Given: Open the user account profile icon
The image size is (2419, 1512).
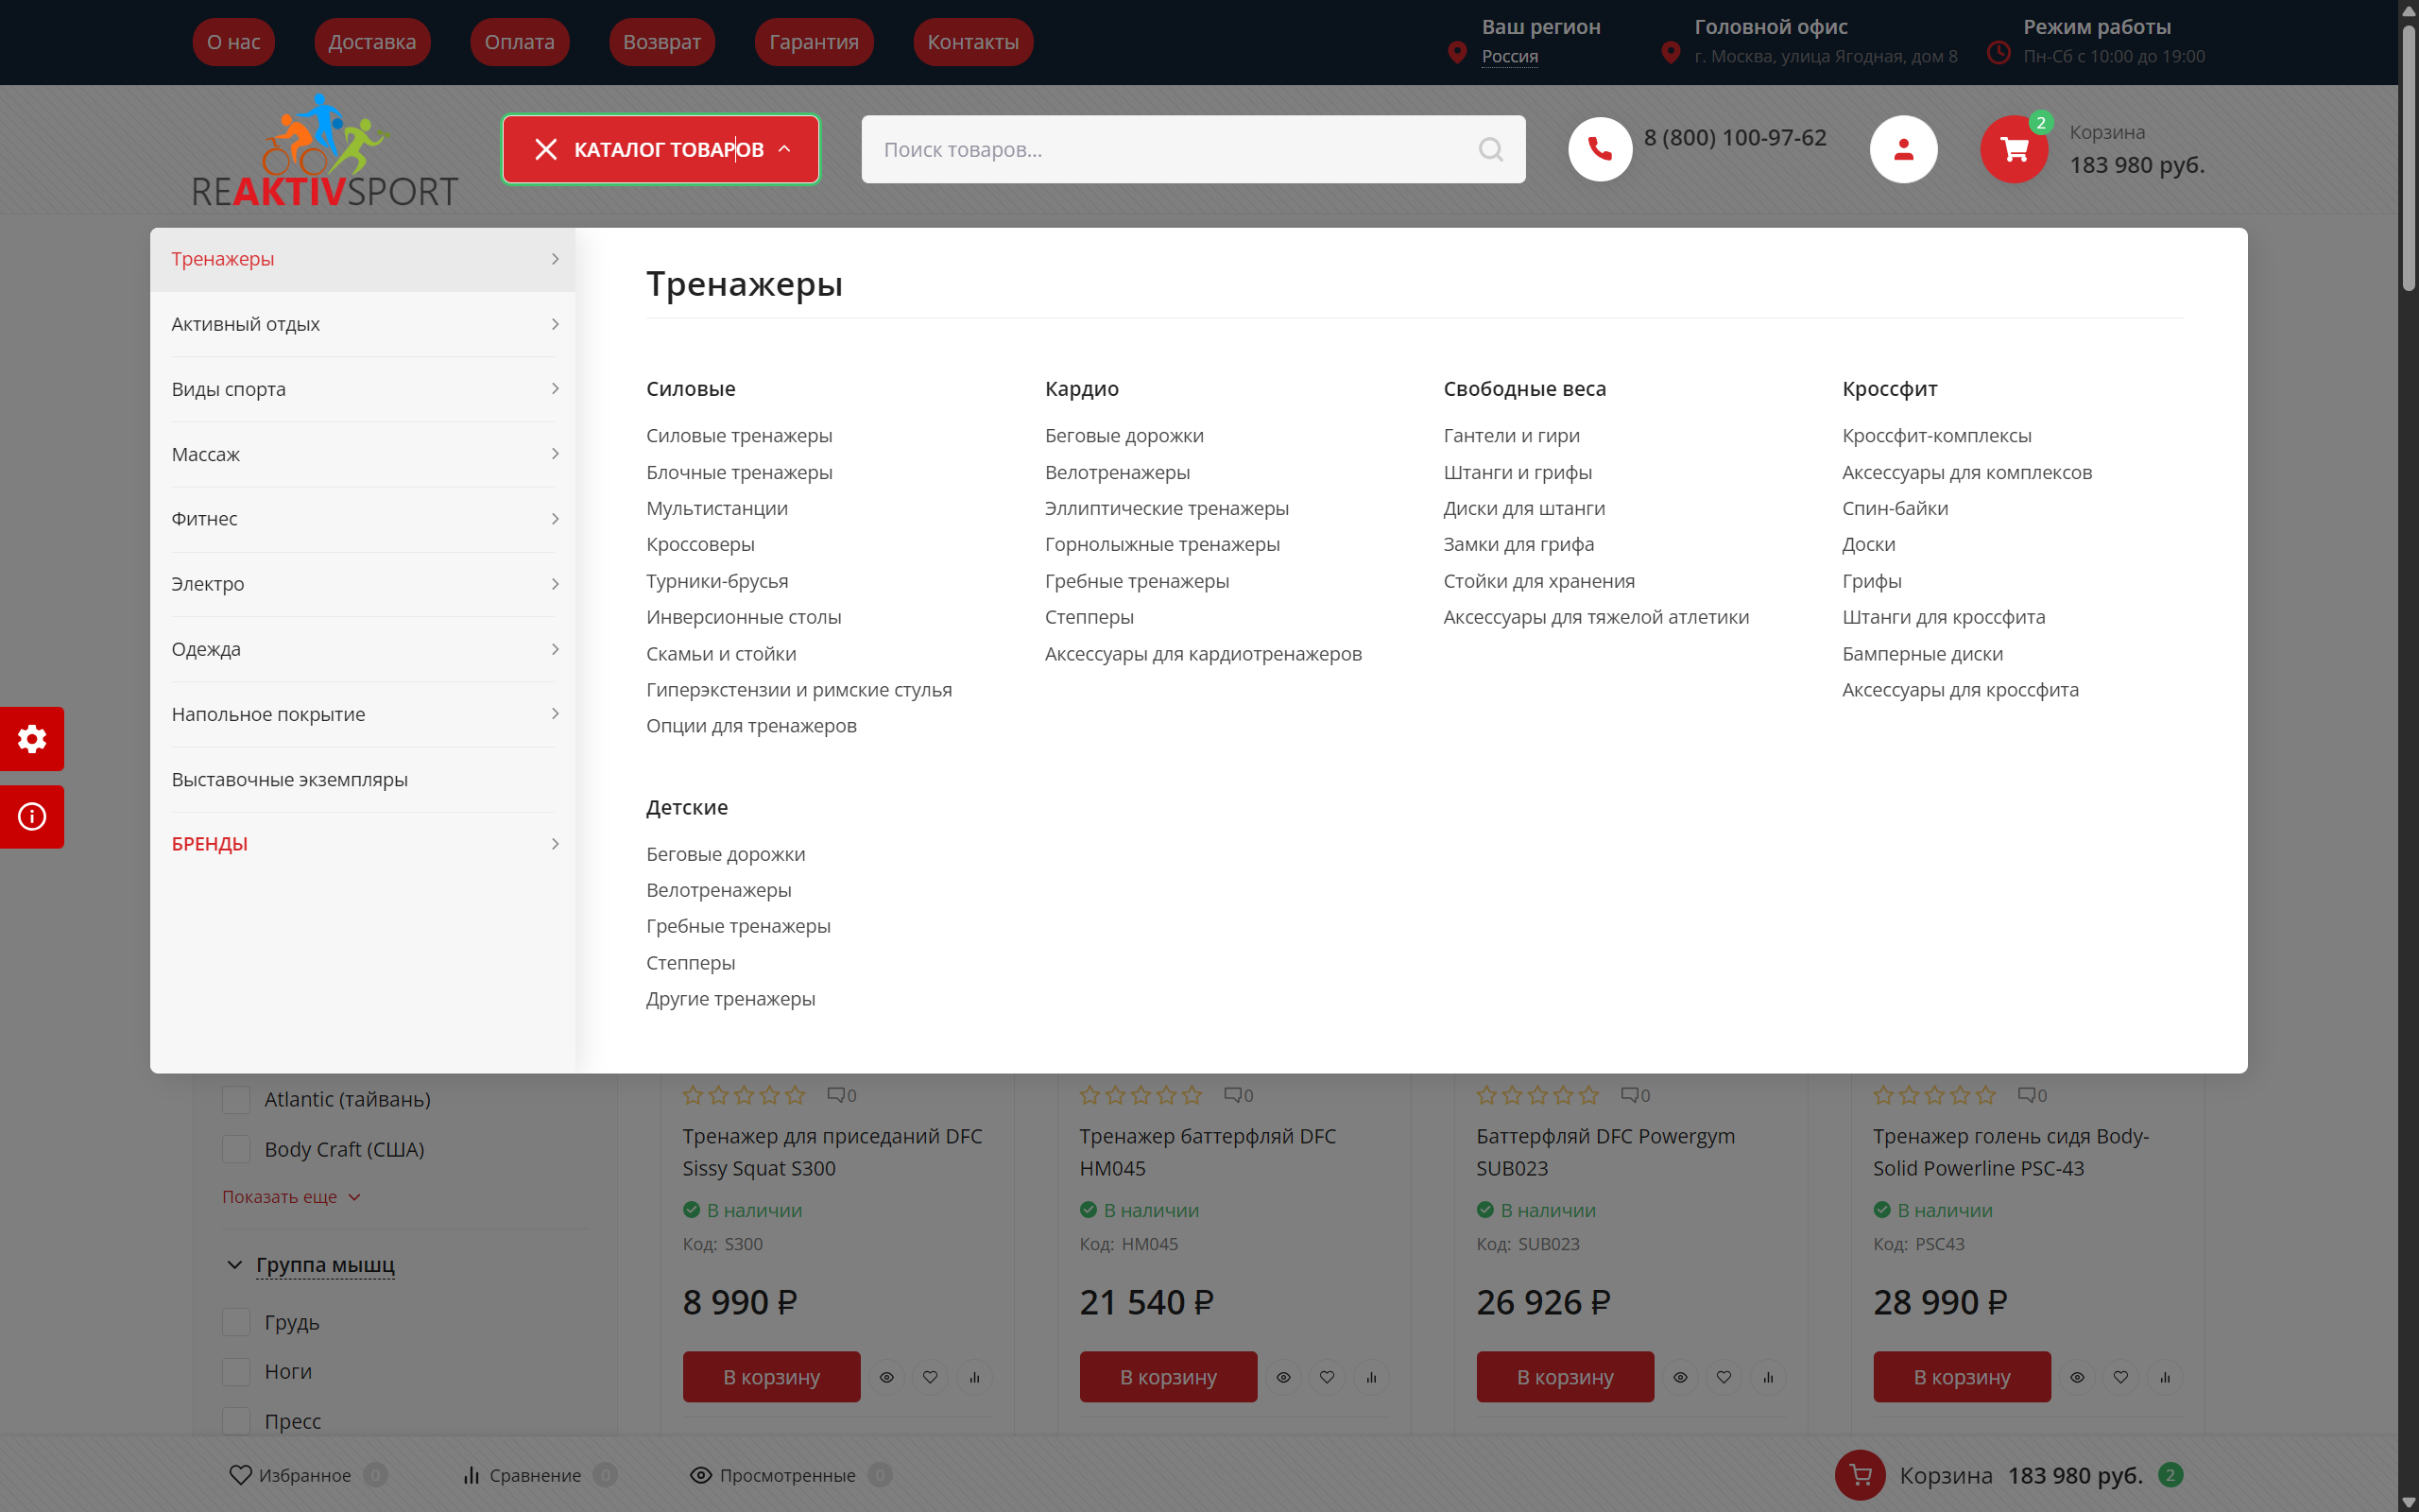Looking at the screenshot, I should coord(1902,149).
